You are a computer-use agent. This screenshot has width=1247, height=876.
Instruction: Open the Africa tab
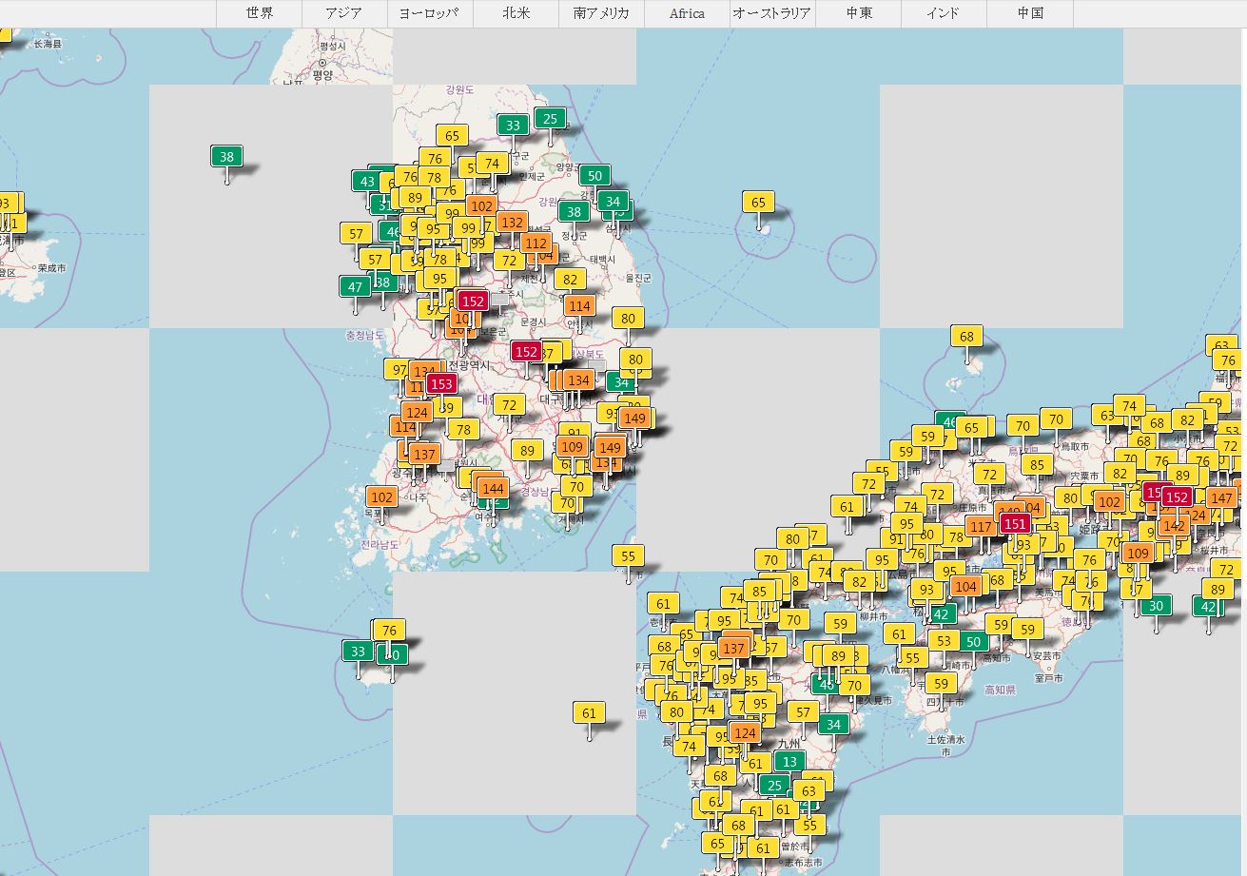click(687, 13)
